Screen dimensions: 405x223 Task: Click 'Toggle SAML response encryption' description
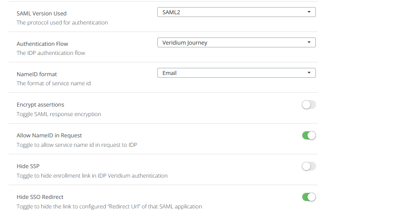click(x=59, y=114)
